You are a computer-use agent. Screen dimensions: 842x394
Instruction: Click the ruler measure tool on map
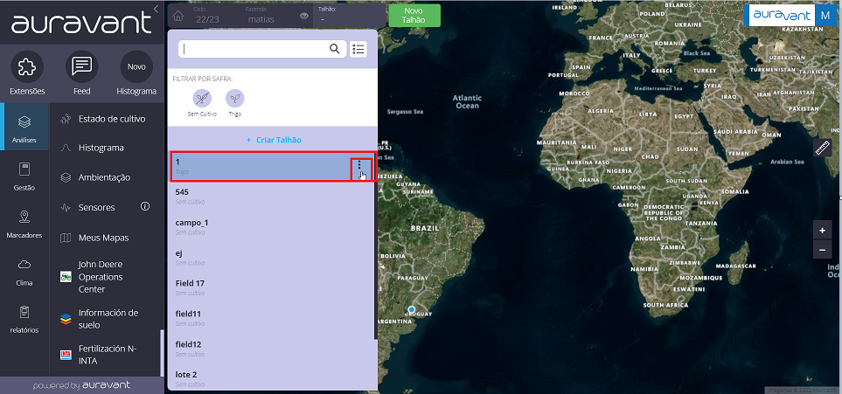click(822, 148)
